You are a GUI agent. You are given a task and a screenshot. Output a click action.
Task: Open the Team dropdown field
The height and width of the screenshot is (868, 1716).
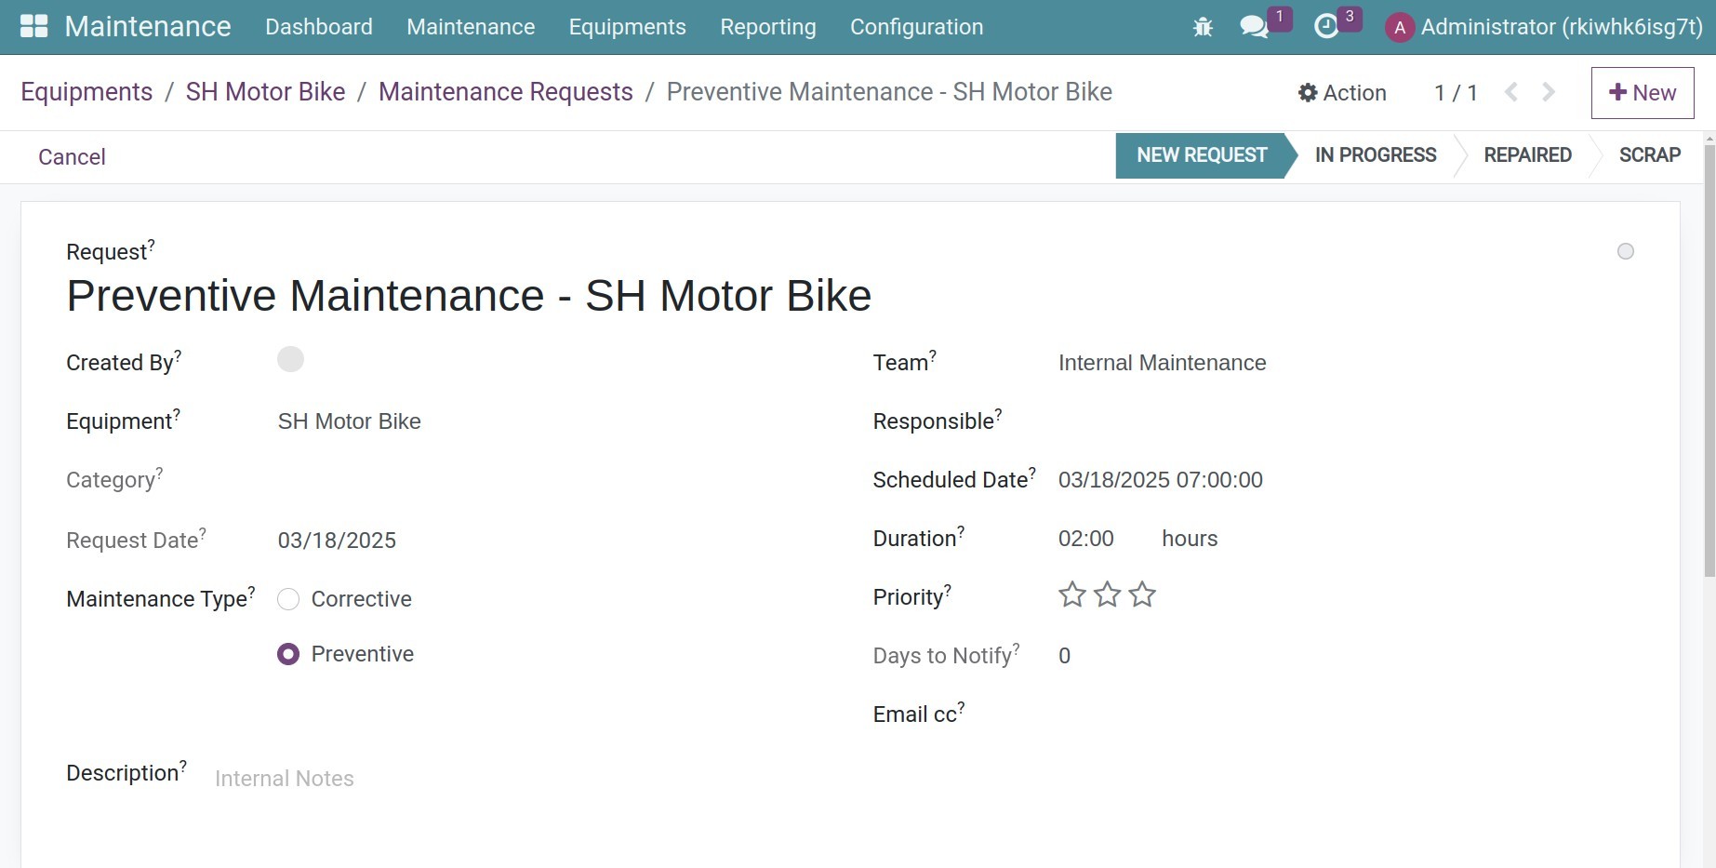pyautogui.click(x=1347, y=363)
